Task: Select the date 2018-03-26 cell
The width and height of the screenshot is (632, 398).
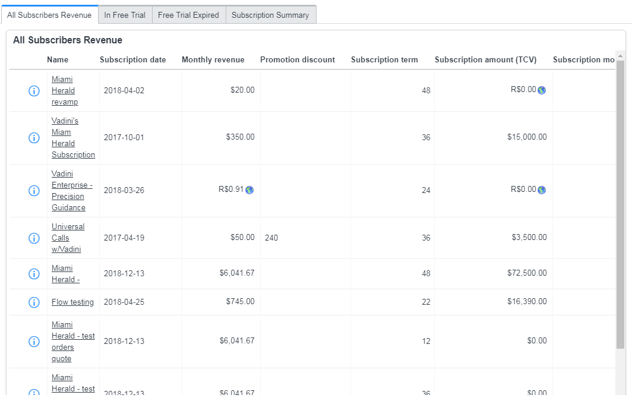Action: point(124,190)
